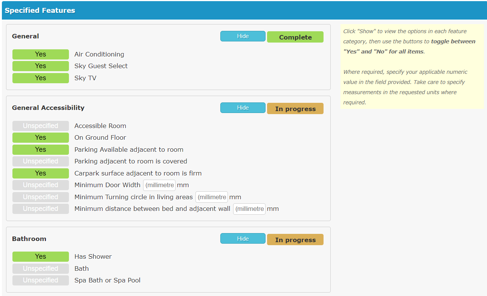
Task: Toggle Has Shower to No
Action: click(x=40, y=256)
